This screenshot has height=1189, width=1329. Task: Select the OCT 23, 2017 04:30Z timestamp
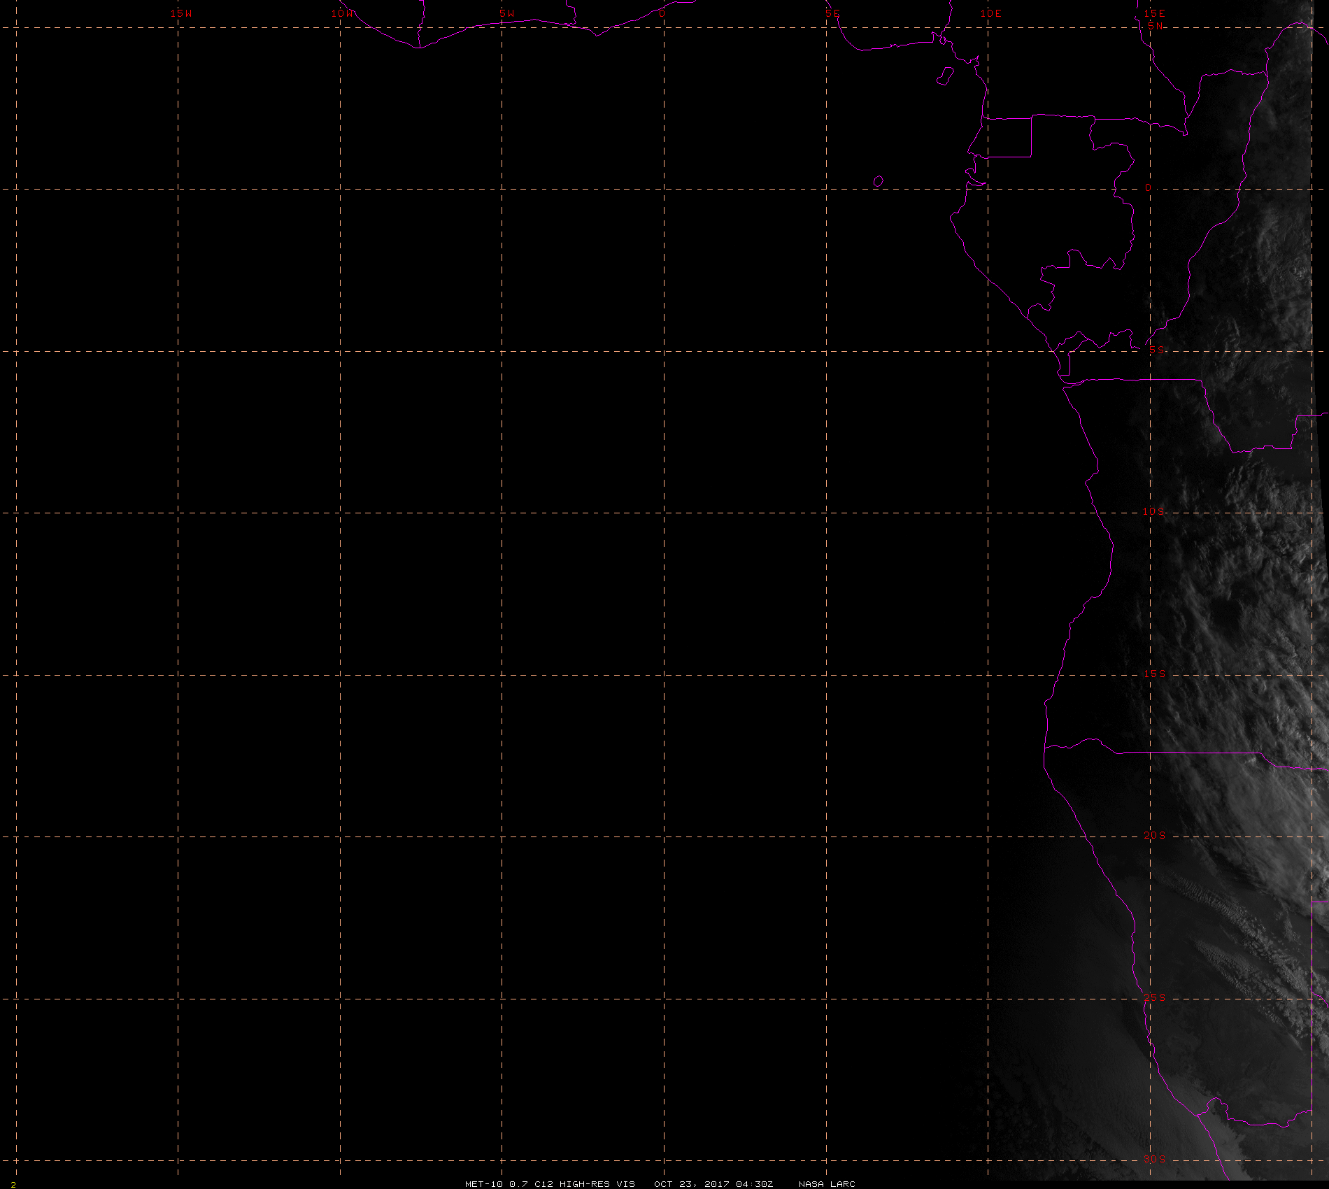coord(713,1184)
